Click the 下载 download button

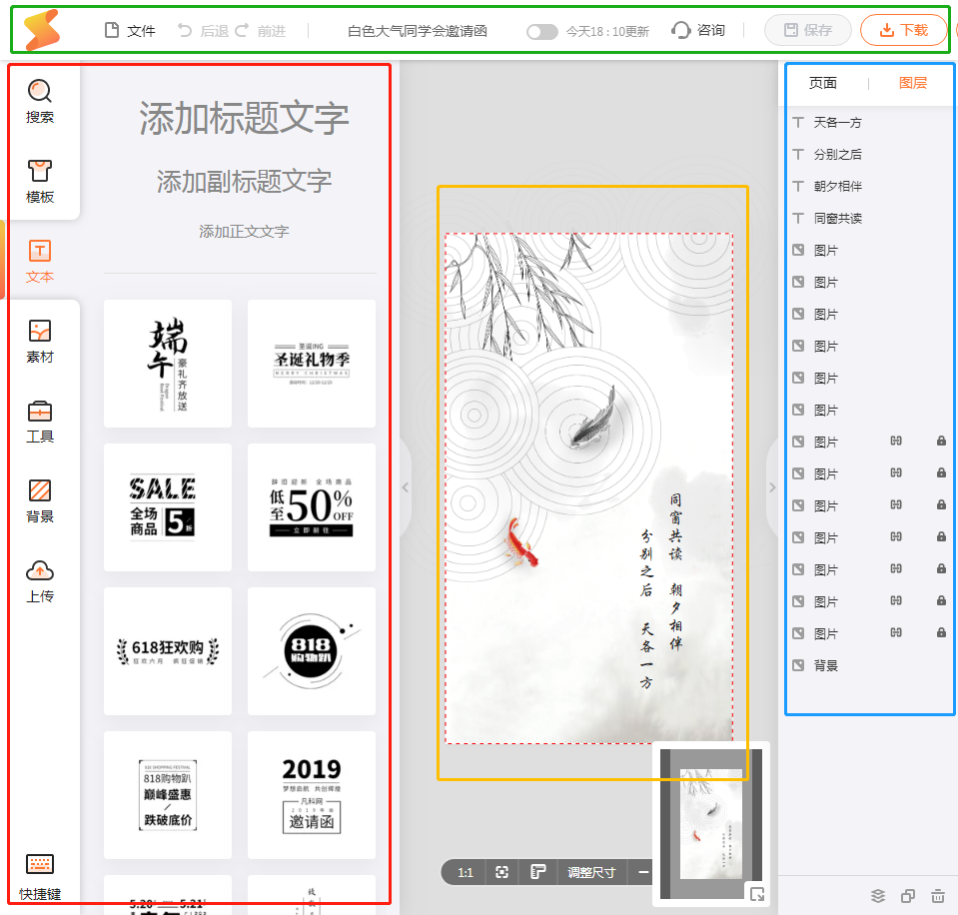coord(904,30)
